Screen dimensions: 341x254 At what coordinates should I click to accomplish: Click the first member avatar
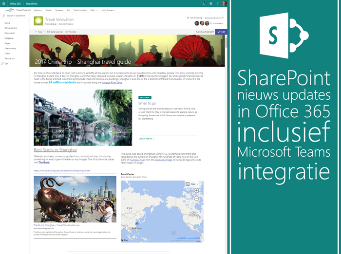click(197, 23)
